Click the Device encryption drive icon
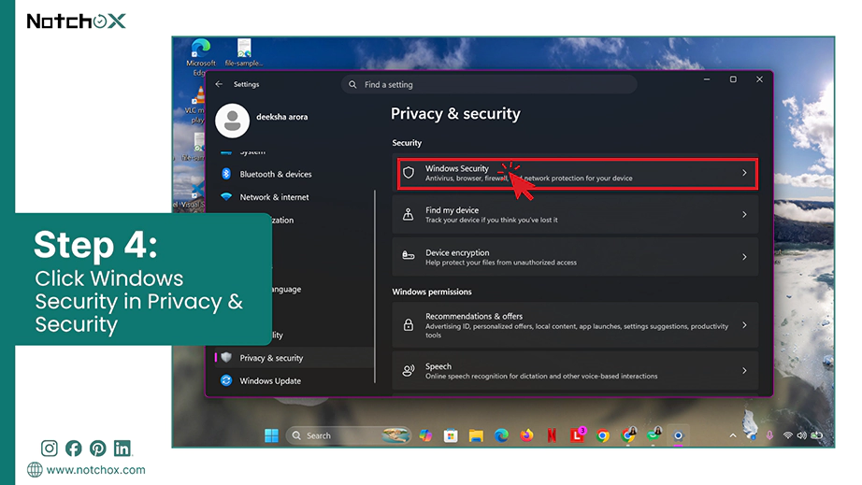Image resolution: width=862 pixels, height=485 pixels. [x=408, y=256]
